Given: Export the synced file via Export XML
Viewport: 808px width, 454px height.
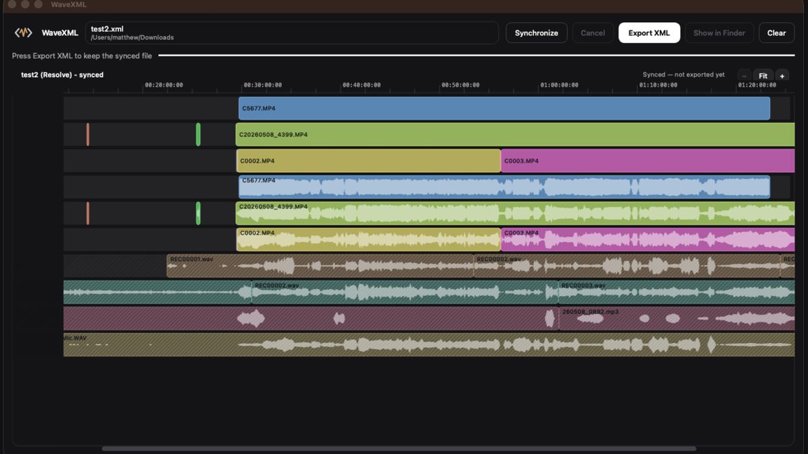Looking at the screenshot, I should 649,33.
